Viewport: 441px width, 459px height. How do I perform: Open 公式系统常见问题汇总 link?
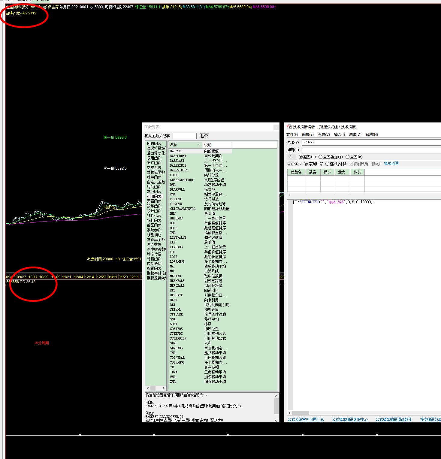[x=306, y=419]
